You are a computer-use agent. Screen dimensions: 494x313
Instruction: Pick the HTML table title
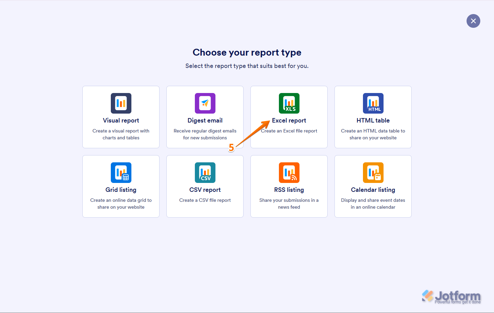coord(373,120)
